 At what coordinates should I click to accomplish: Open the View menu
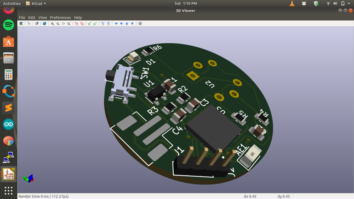(43, 18)
